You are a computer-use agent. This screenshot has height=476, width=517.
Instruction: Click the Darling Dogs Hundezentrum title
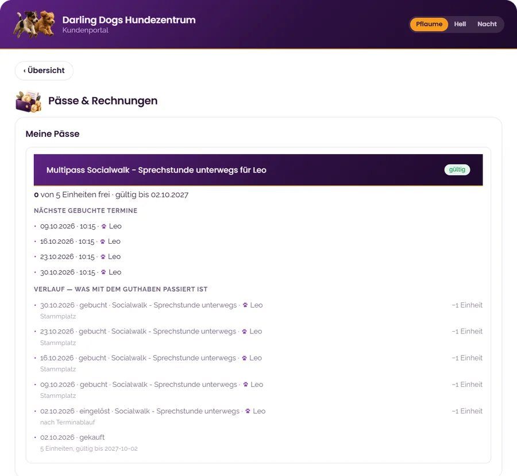(x=129, y=20)
